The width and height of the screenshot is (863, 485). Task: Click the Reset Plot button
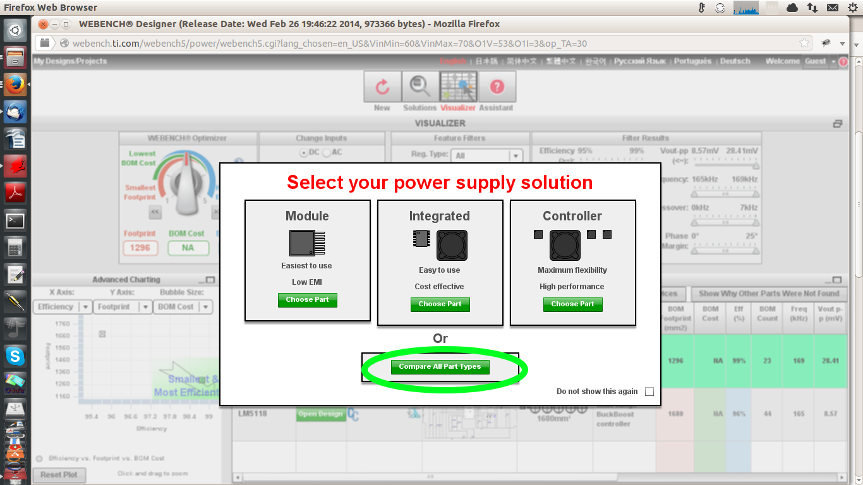click(59, 475)
